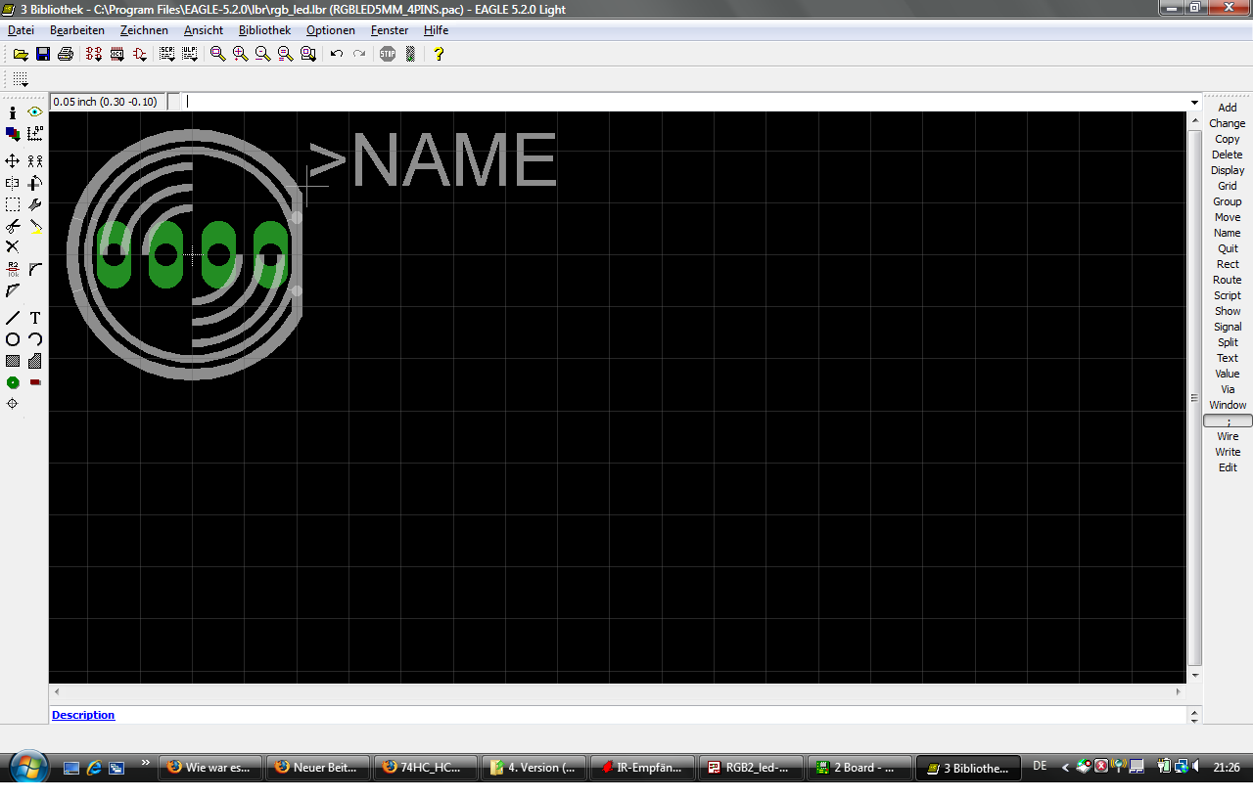Open the Fenster menu

[x=390, y=30]
